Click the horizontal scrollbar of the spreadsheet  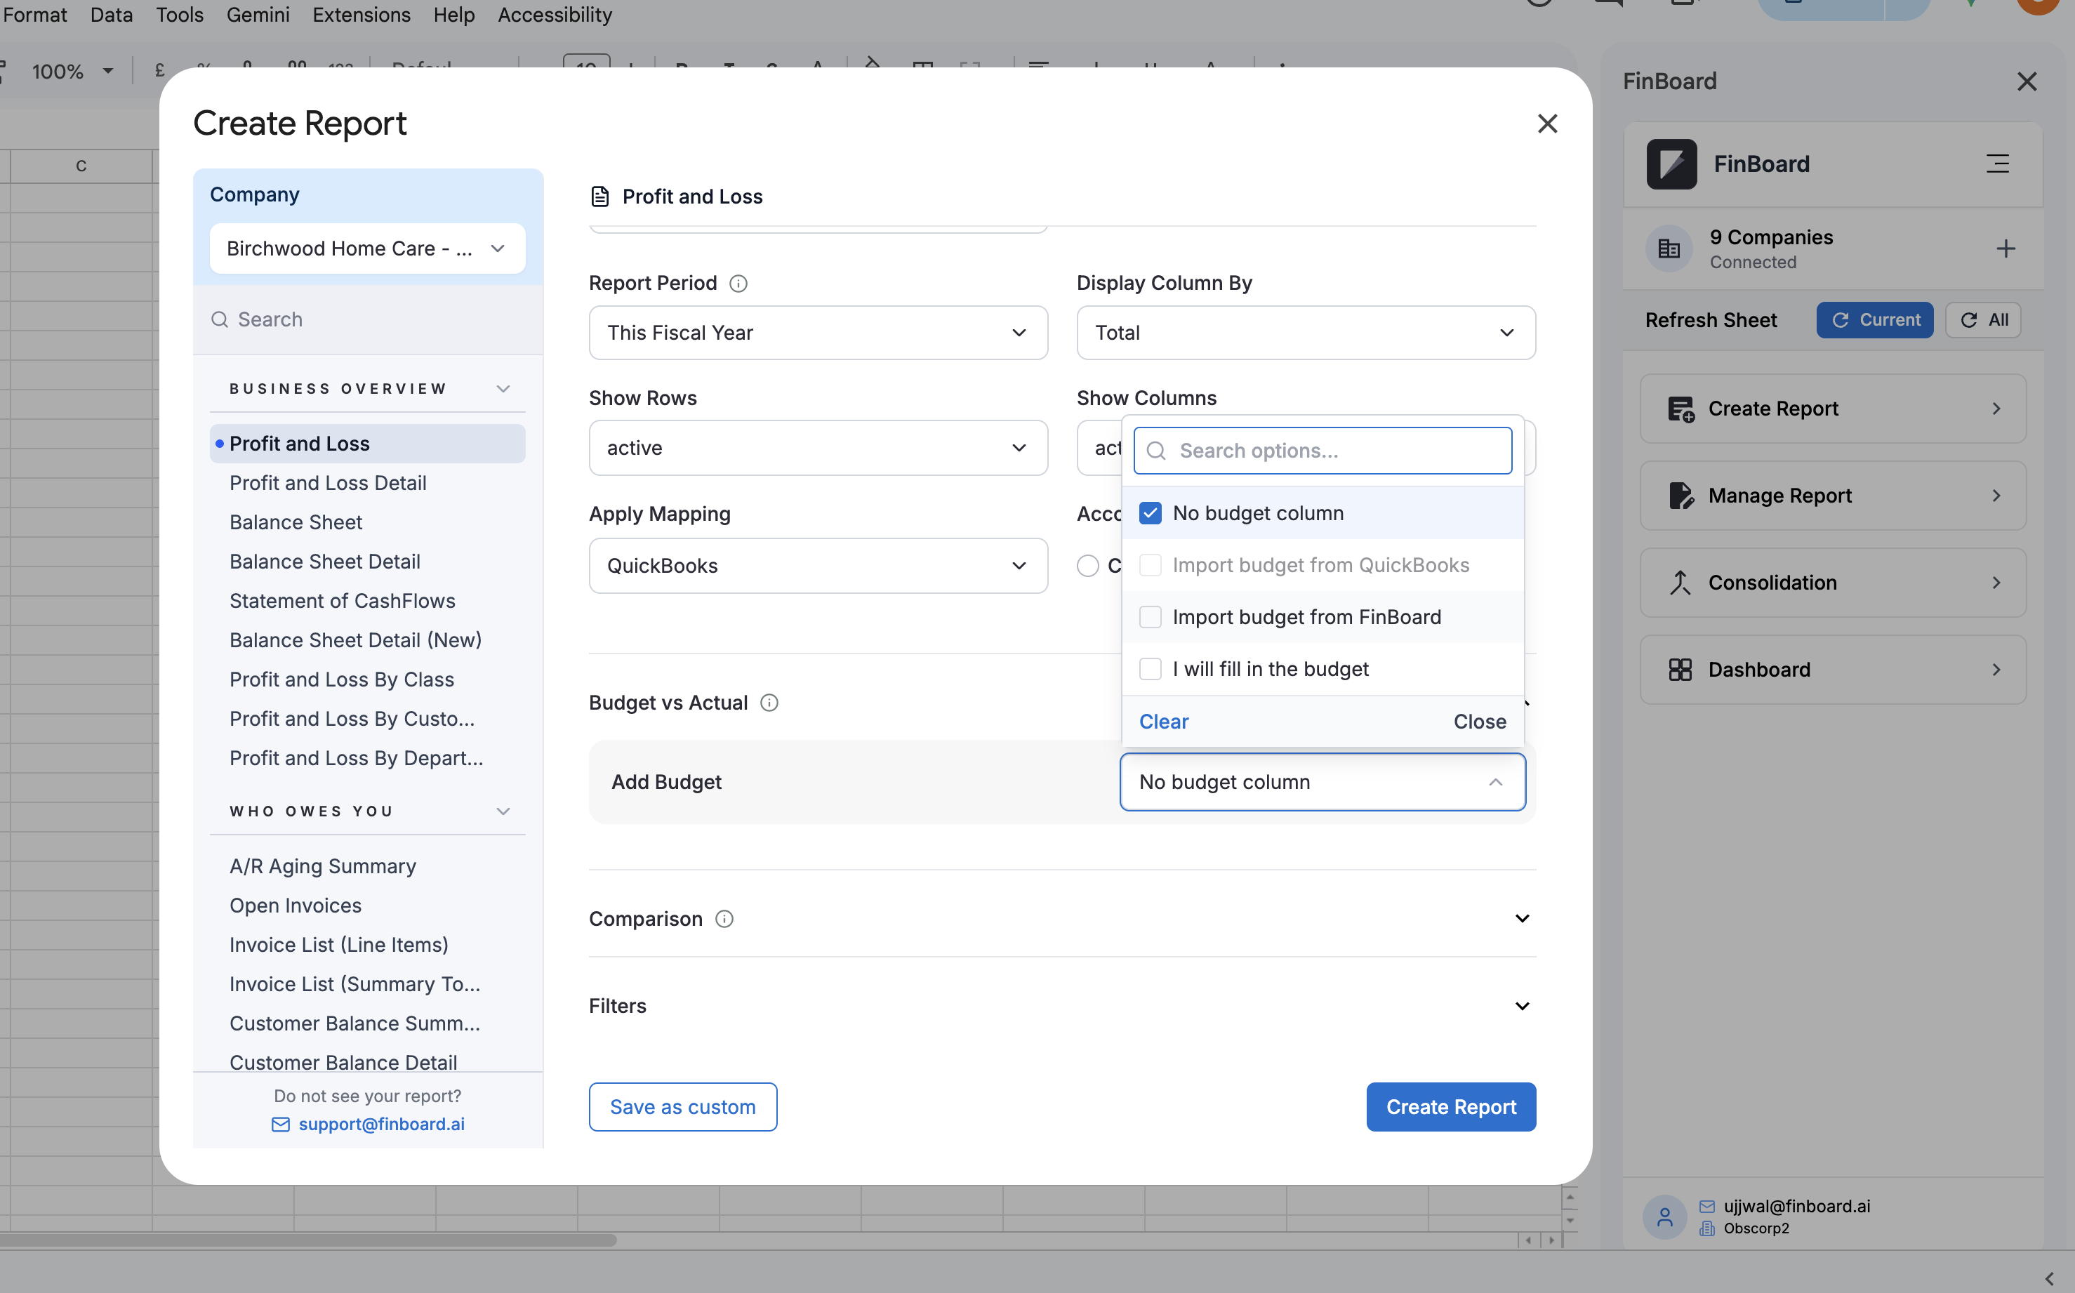pyautogui.click(x=307, y=1241)
